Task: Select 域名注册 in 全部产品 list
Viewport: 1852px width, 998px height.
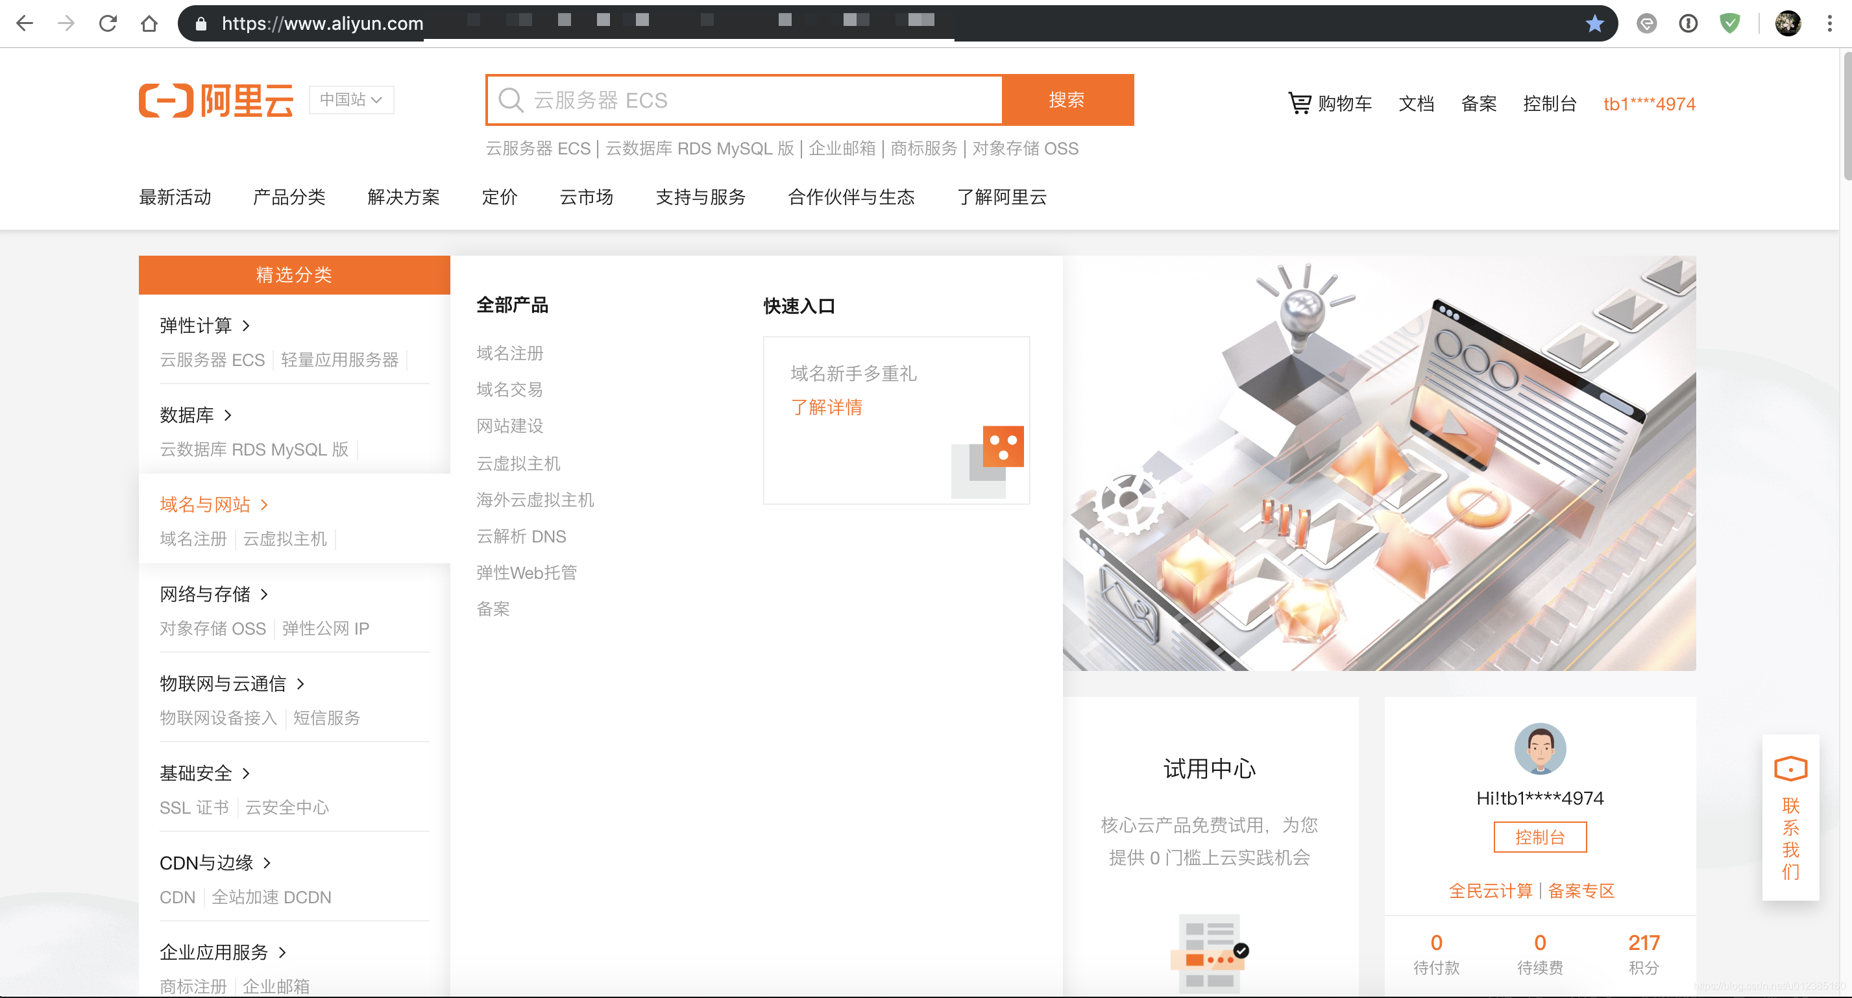Action: [x=510, y=353]
